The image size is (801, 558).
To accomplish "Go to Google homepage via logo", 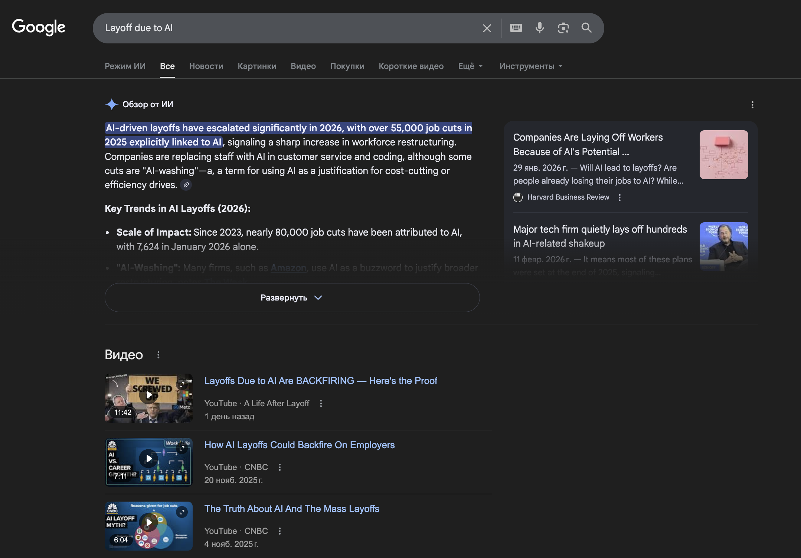I will click(39, 27).
